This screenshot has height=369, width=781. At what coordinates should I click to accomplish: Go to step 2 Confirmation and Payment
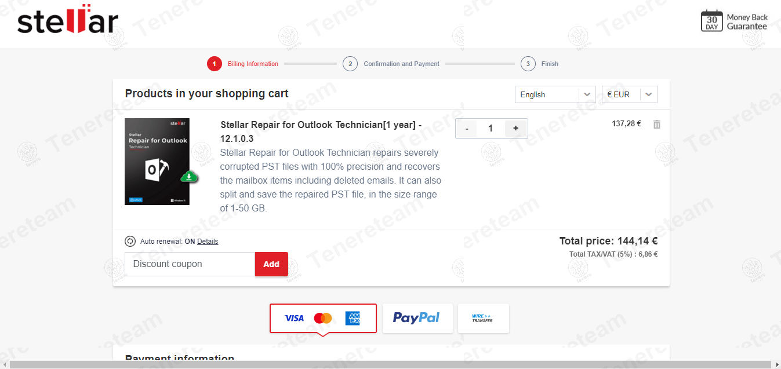tap(391, 64)
